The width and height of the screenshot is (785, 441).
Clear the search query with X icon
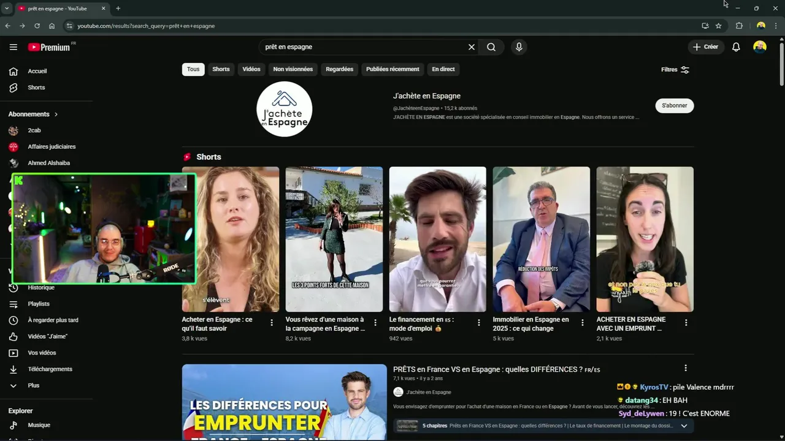coord(472,47)
